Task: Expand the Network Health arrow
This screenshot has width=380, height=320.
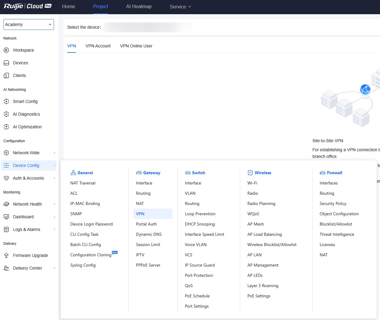Action: pyautogui.click(x=54, y=204)
